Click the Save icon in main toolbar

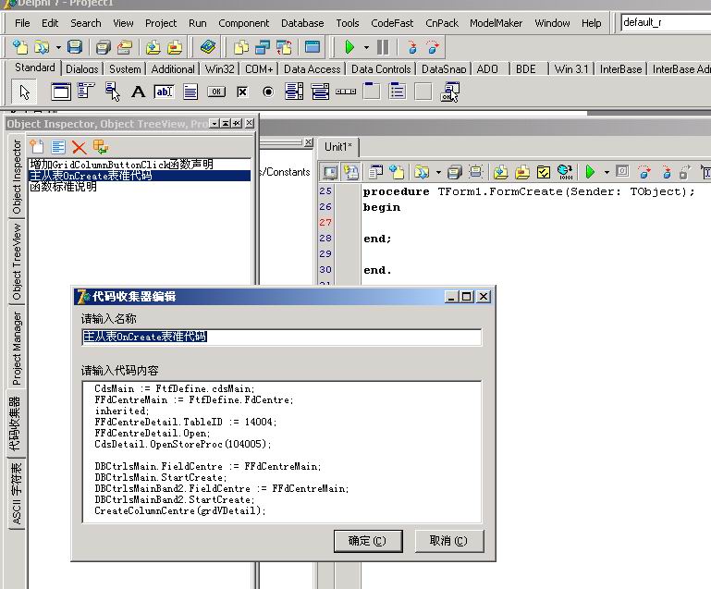75,47
